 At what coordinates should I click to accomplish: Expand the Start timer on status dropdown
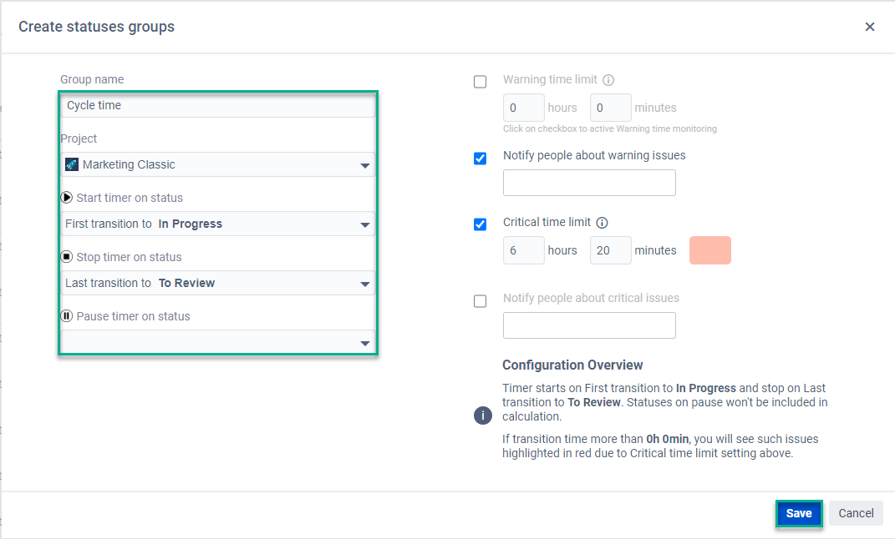click(217, 224)
